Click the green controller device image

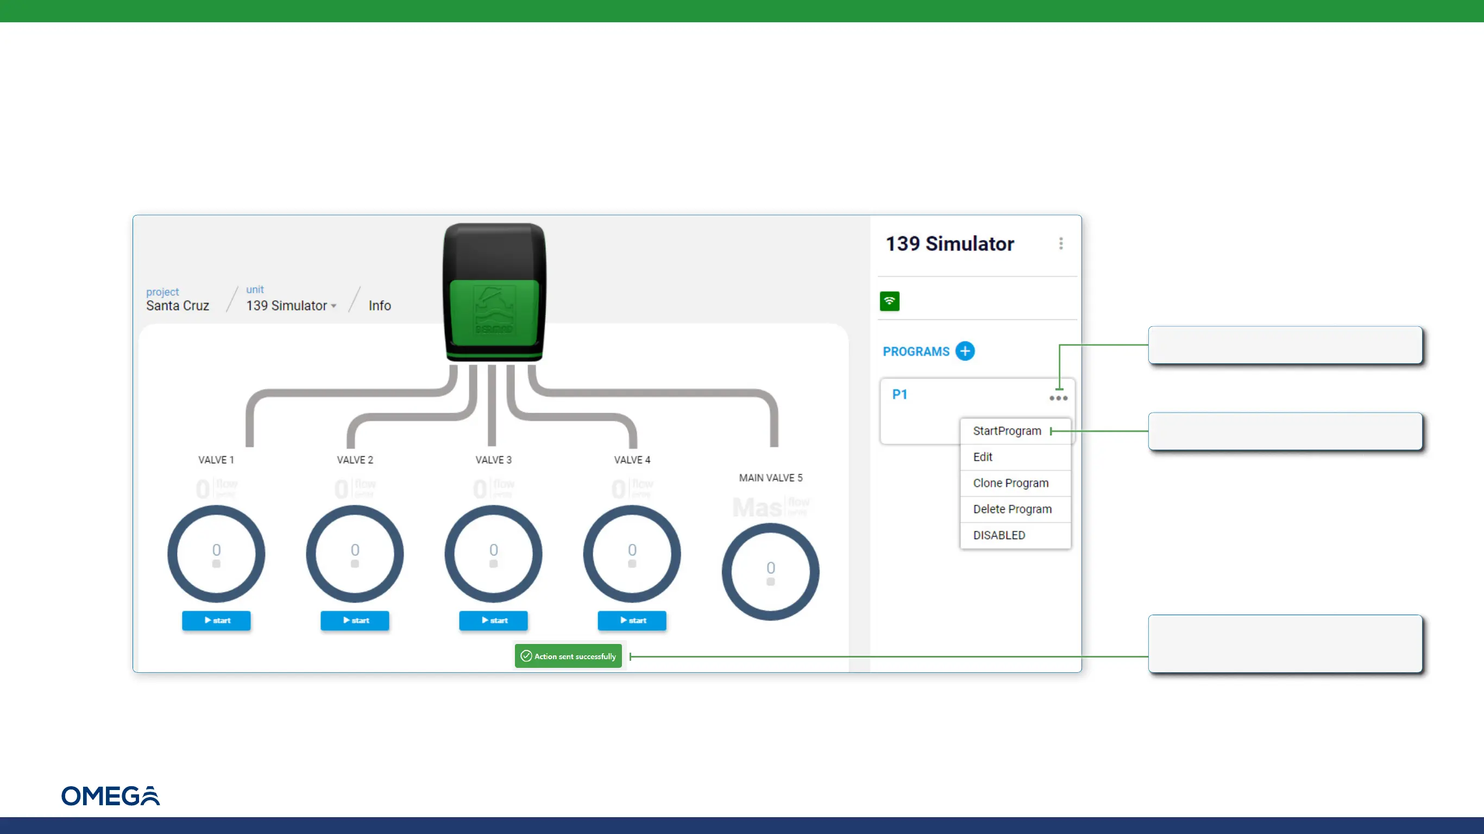click(x=494, y=293)
